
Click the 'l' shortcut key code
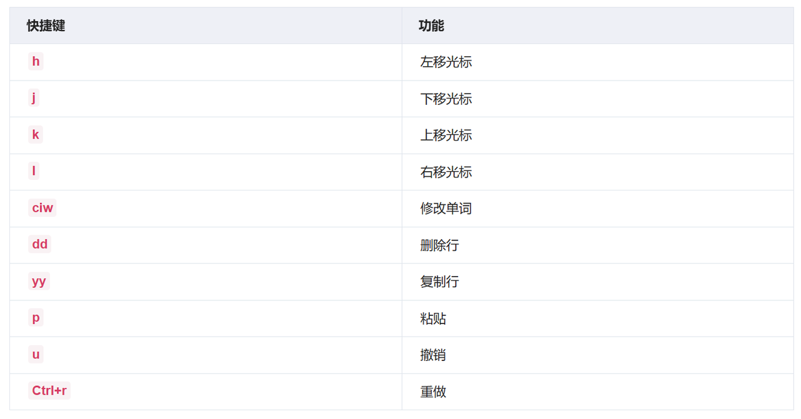(34, 171)
